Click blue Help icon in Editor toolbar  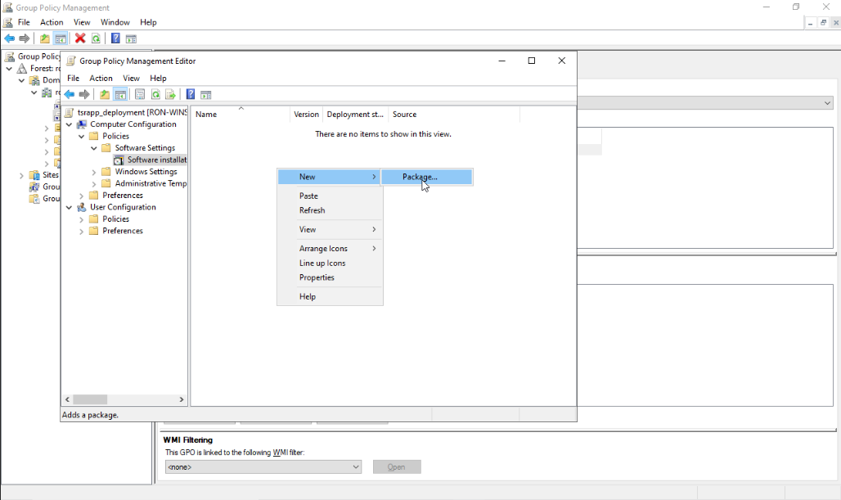[191, 94]
